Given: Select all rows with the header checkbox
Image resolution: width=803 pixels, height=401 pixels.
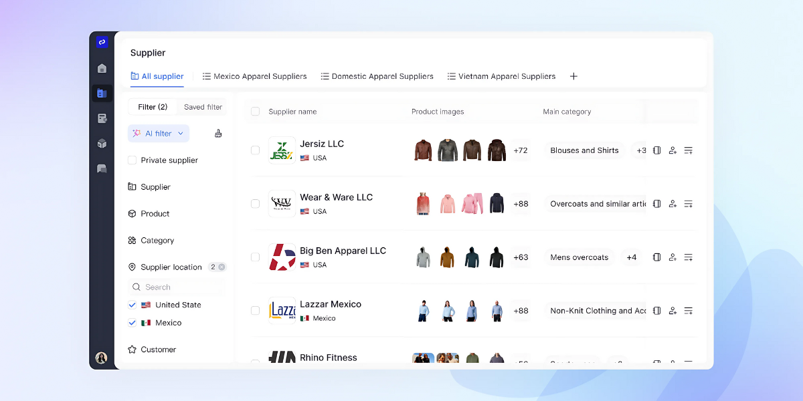Looking at the screenshot, I should [255, 112].
